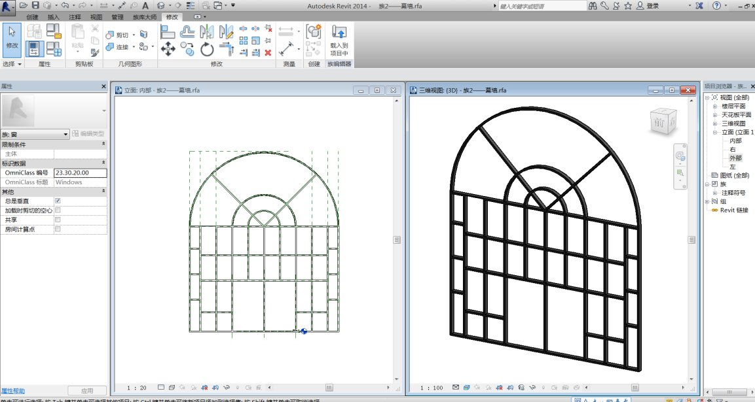Activate the Rotate tool
This screenshot has height=402, width=755.
(x=207, y=49)
